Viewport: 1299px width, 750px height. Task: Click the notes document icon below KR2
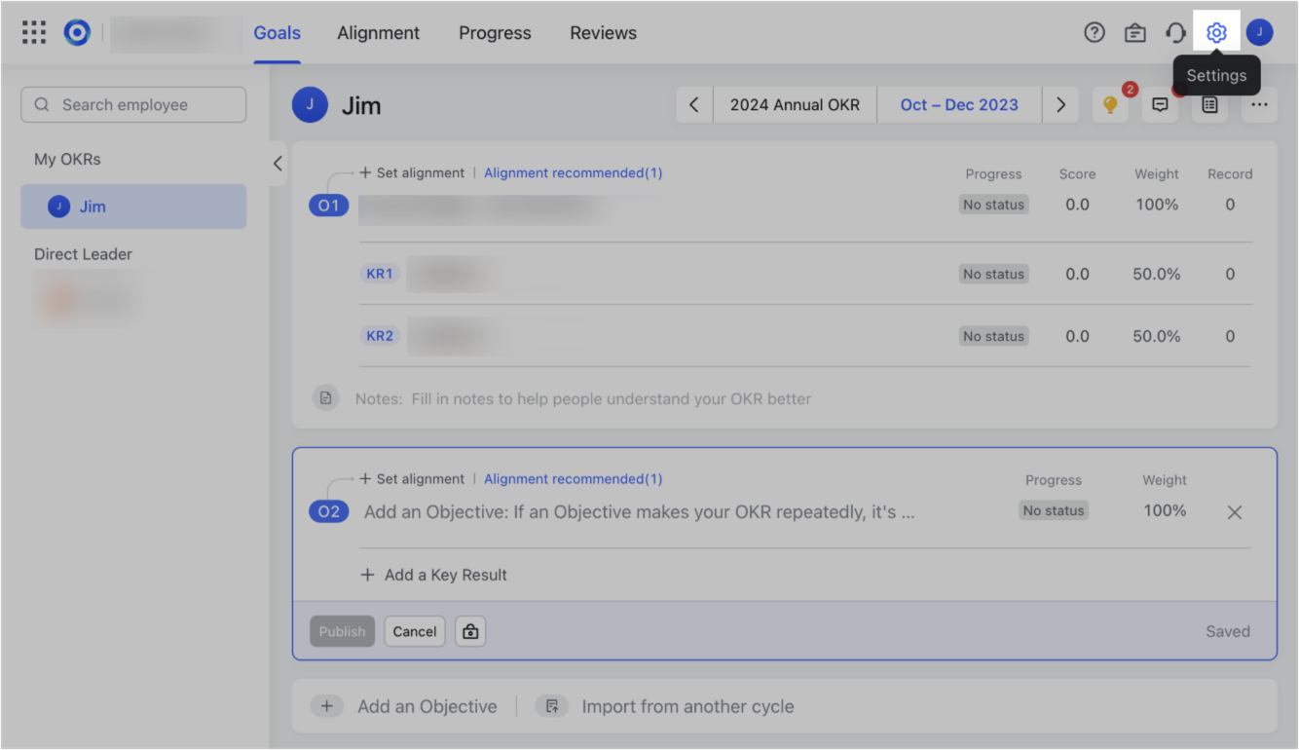click(x=326, y=397)
